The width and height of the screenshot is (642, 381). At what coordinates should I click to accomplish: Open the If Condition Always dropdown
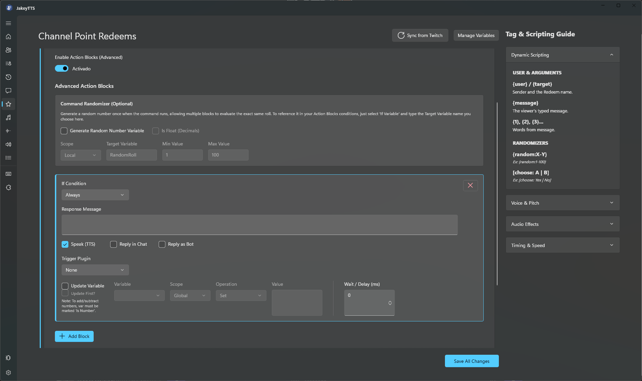tap(95, 195)
